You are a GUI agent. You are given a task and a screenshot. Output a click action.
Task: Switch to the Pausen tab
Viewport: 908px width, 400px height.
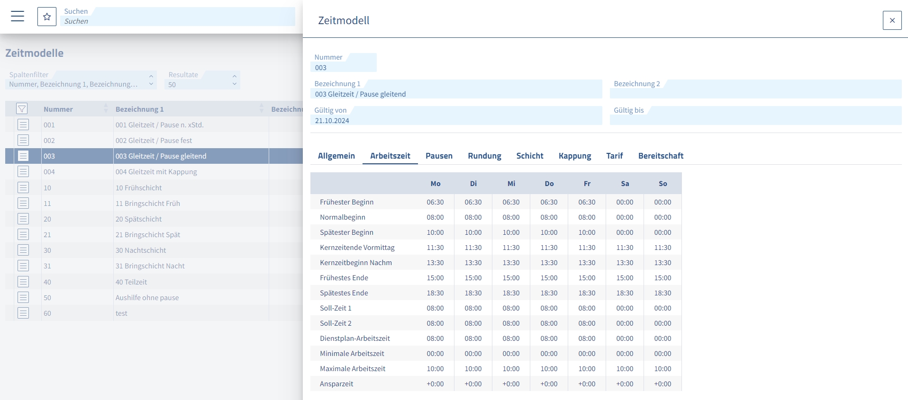pos(439,156)
